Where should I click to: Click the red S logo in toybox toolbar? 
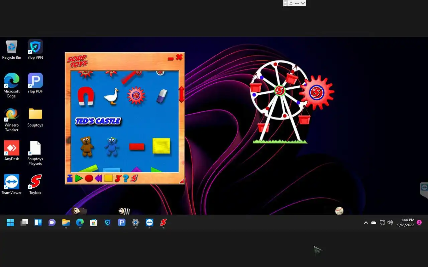(134, 179)
